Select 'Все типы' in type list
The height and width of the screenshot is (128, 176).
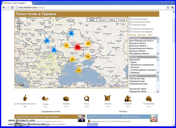pyautogui.click(x=143, y=76)
